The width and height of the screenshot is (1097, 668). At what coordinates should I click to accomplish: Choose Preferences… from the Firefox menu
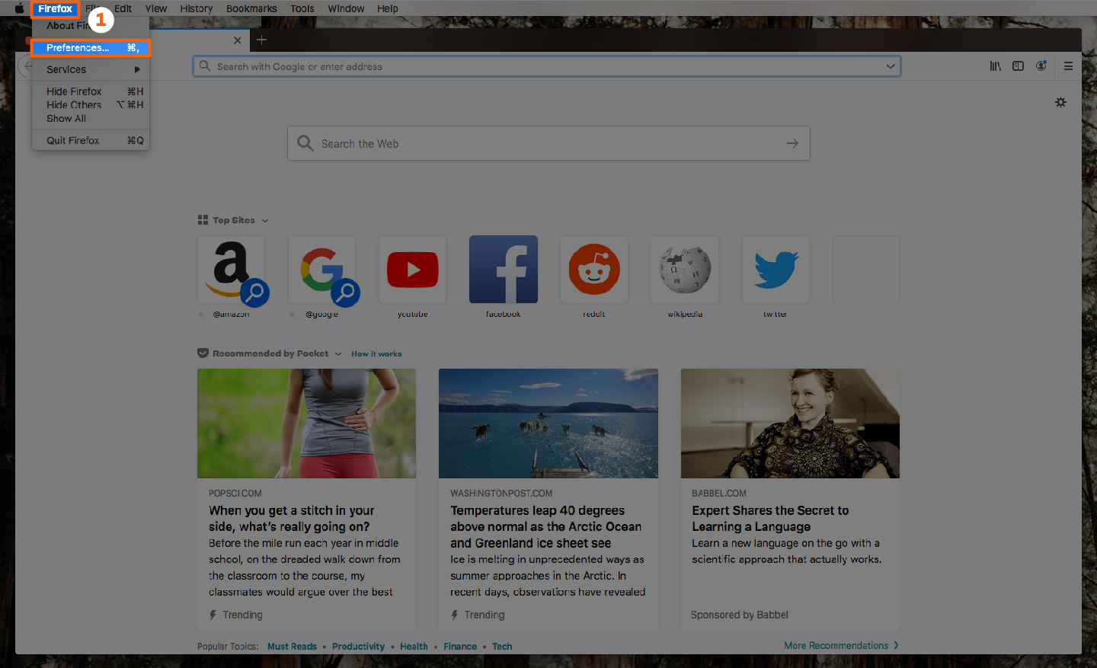[x=91, y=47]
